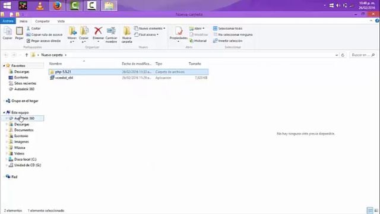Select the php-5.5.21 folder
Screen dimensions: 380x214
click(128, 72)
